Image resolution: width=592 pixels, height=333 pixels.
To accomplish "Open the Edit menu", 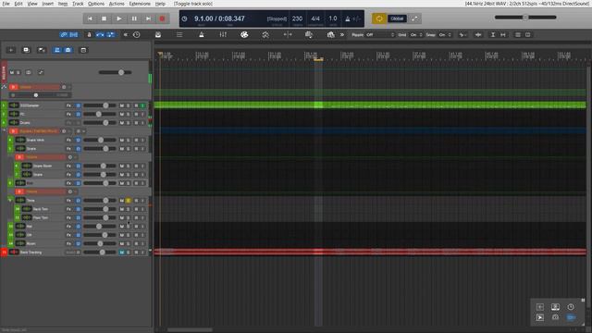I will [18, 4].
